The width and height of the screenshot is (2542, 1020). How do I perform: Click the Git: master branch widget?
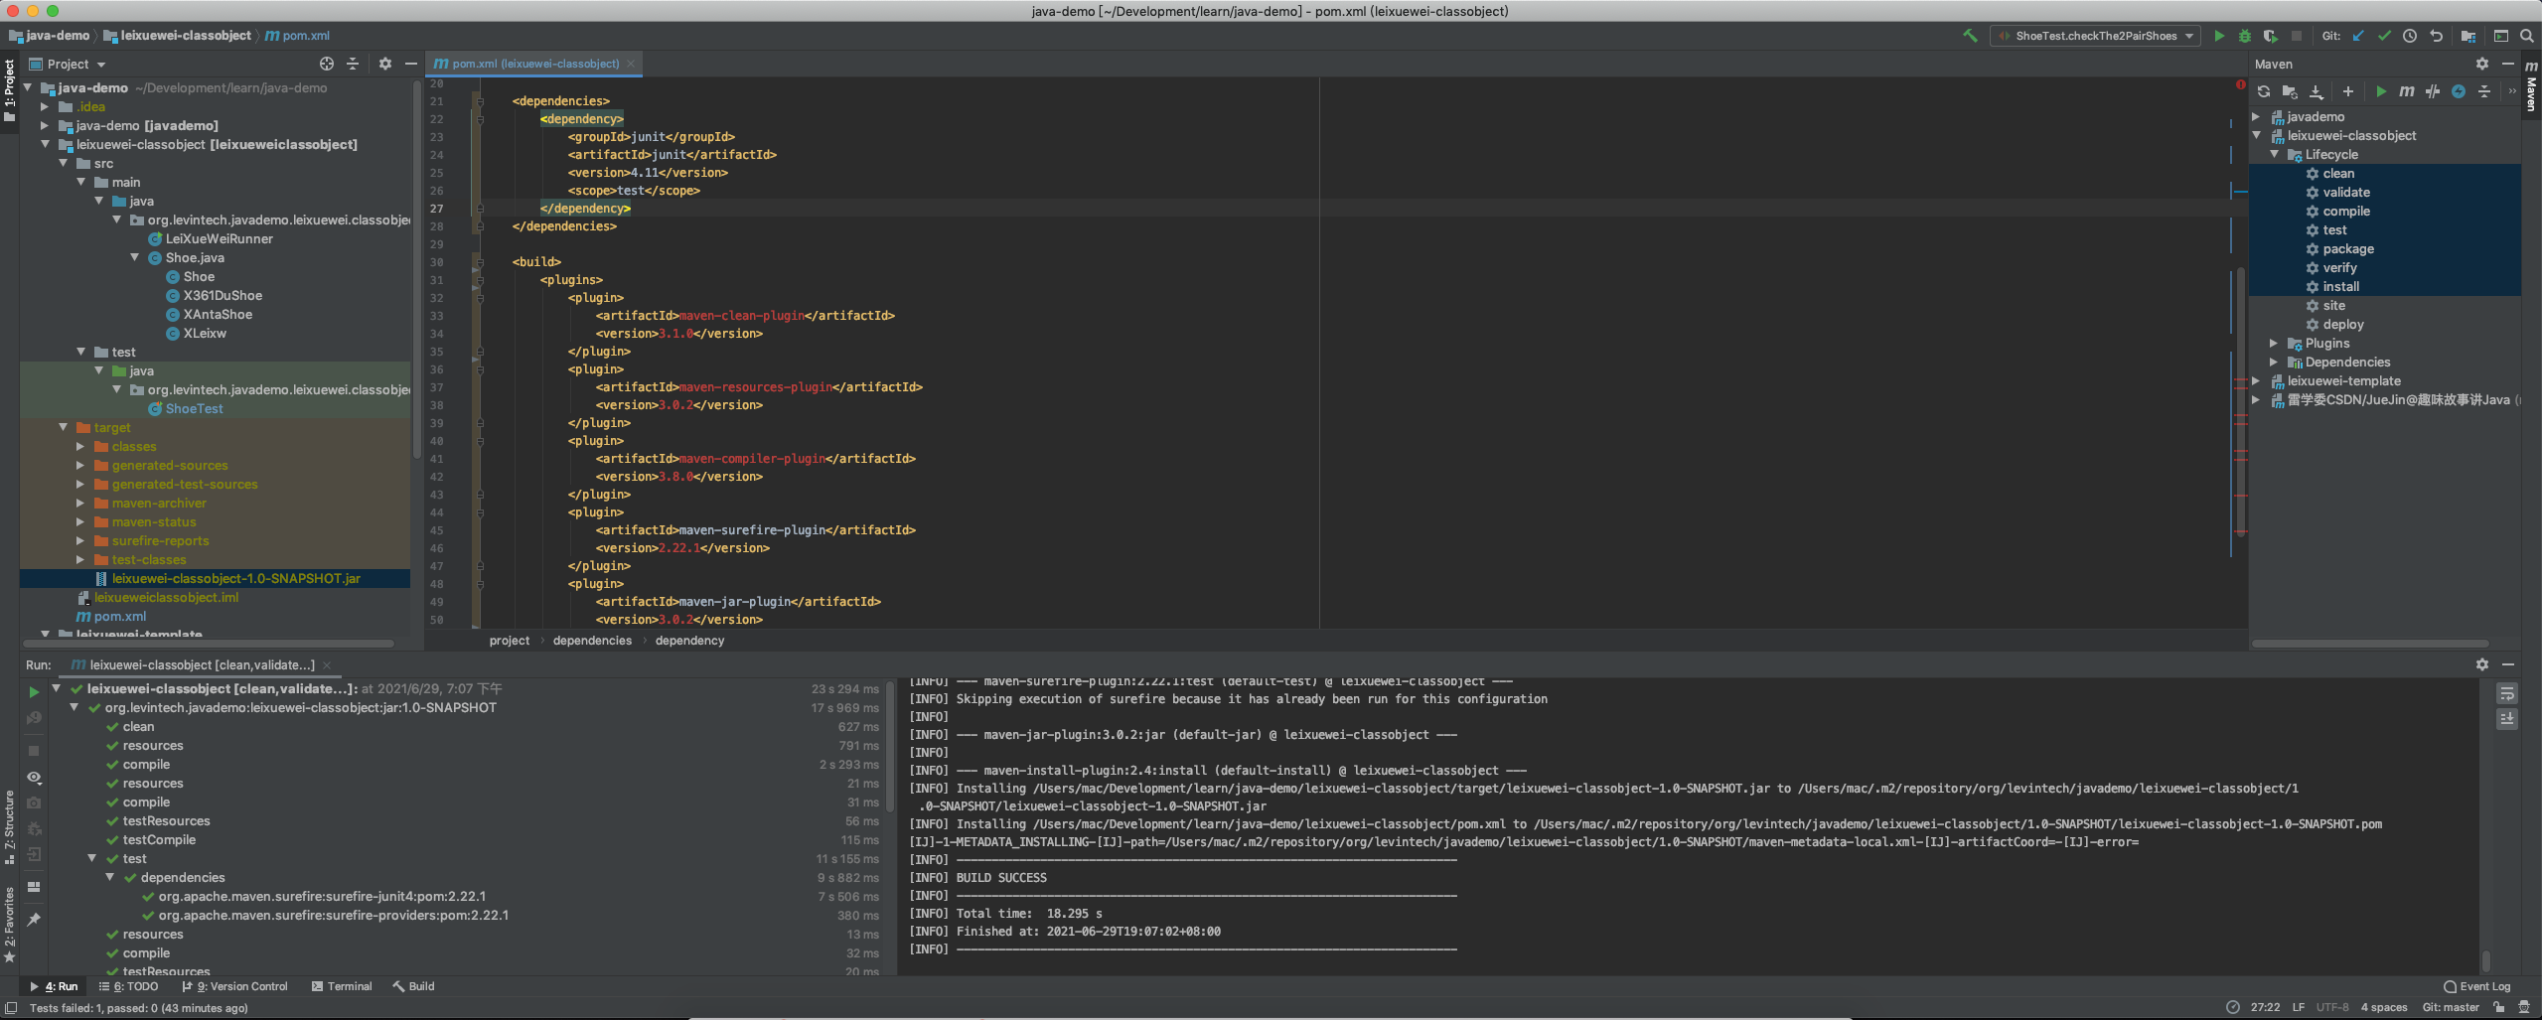pyautogui.click(x=2452, y=1007)
